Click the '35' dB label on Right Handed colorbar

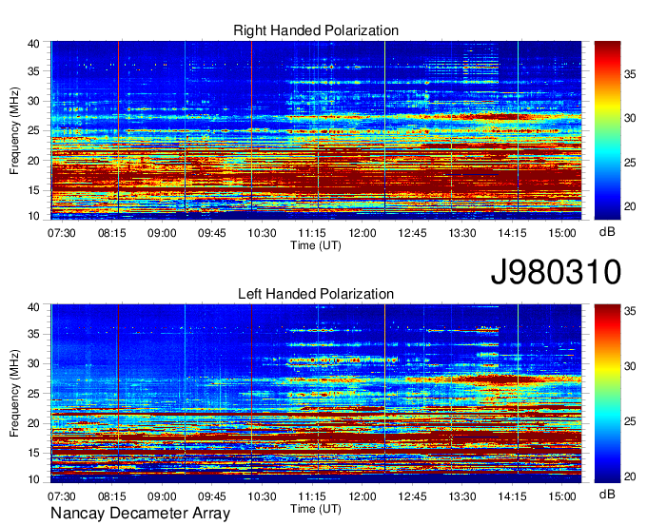coord(630,74)
